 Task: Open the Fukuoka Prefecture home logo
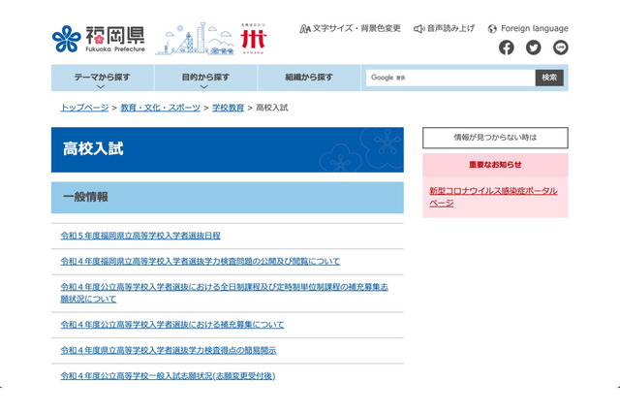pyautogui.click(x=99, y=39)
